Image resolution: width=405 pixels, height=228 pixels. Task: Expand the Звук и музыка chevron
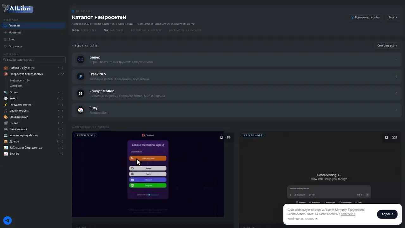[63, 111]
